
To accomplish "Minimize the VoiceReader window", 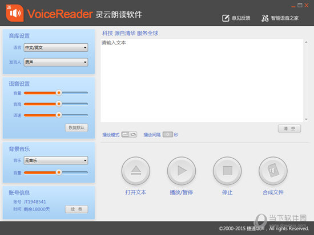I will coord(293,6).
